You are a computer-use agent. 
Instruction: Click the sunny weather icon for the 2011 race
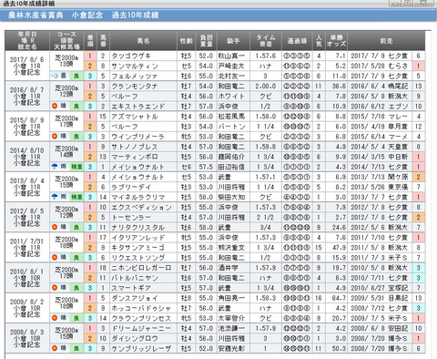[55, 258]
